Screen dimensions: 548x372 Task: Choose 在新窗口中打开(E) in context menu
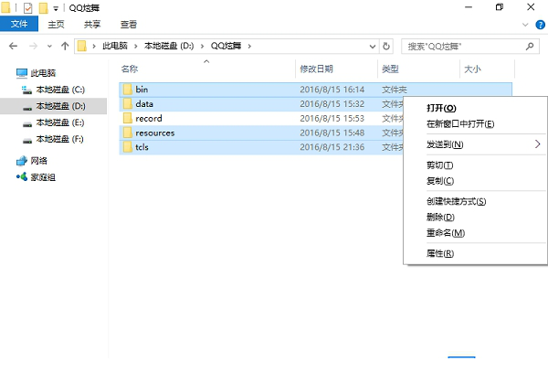(460, 123)
